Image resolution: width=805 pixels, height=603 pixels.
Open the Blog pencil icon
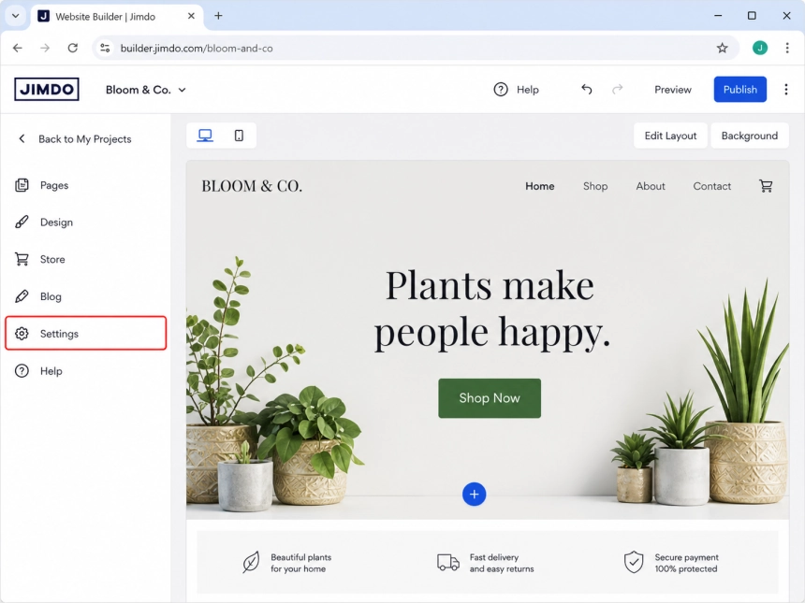pos(22,296)
